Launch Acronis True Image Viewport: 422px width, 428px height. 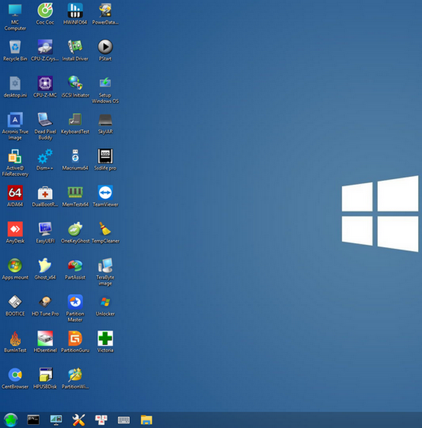click(x=15, y=126)
